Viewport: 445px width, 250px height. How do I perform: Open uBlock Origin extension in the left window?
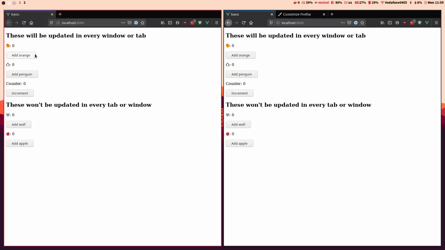[x=185, y=23]
